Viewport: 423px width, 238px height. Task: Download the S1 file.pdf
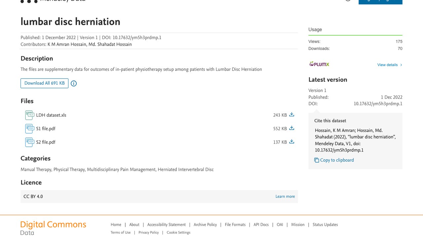[x=291, y=128]
